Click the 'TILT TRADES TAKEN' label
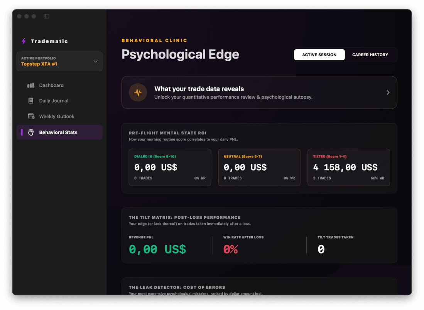Screen dimensions: 424x310 tap(336, 237)
